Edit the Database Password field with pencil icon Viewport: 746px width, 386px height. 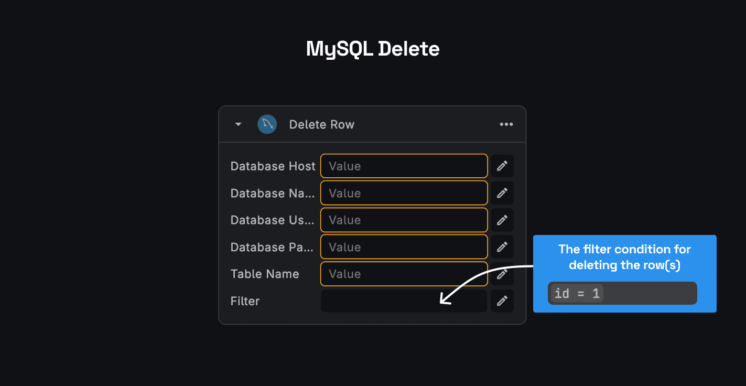(502, 246)
